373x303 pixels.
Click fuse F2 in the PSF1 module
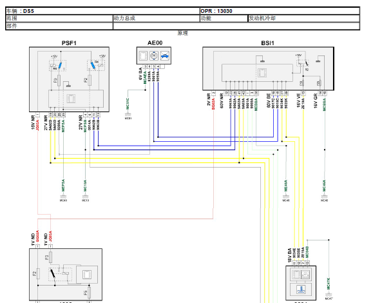[90, 80]
